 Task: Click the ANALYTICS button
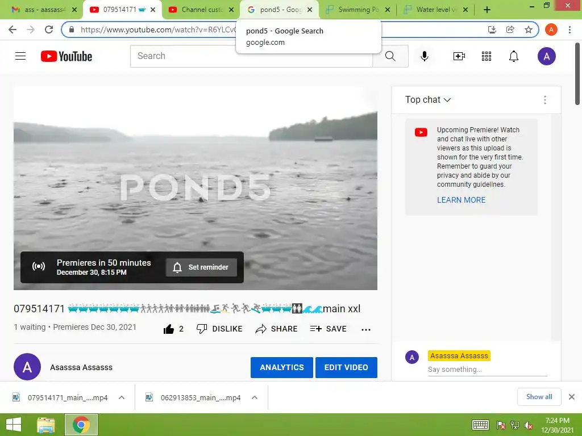pyautogui.click(x=282, y=367)
